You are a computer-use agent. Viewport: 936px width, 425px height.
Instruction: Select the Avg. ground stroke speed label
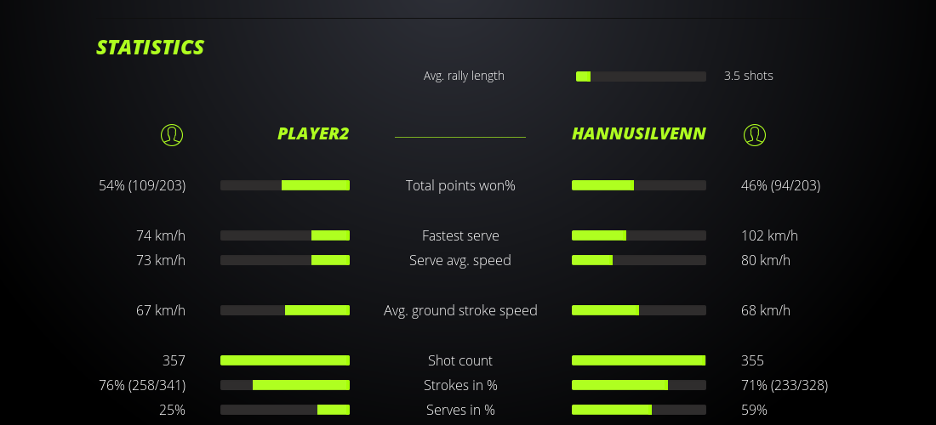460,310
